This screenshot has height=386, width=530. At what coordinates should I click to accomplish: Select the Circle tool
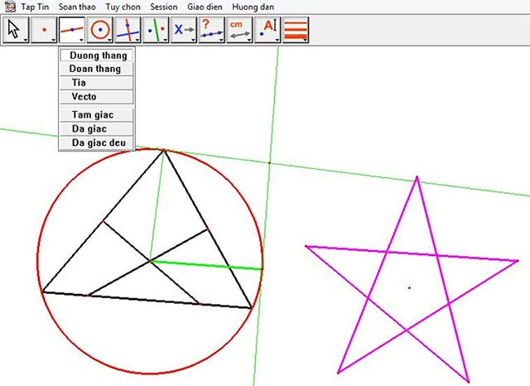pos(100,31)
